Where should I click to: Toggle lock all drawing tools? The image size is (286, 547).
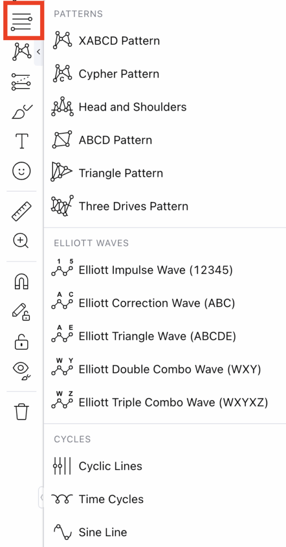click(x=22, y=341)
